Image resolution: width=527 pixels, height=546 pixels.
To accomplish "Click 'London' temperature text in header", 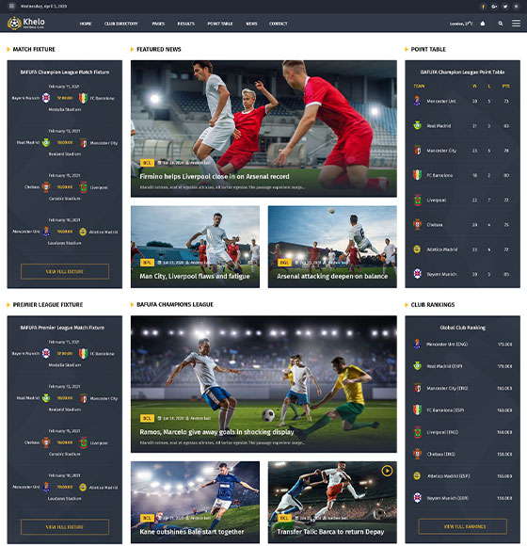I will click(461, 24).
